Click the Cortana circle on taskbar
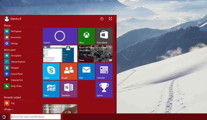 coord(4,117)
